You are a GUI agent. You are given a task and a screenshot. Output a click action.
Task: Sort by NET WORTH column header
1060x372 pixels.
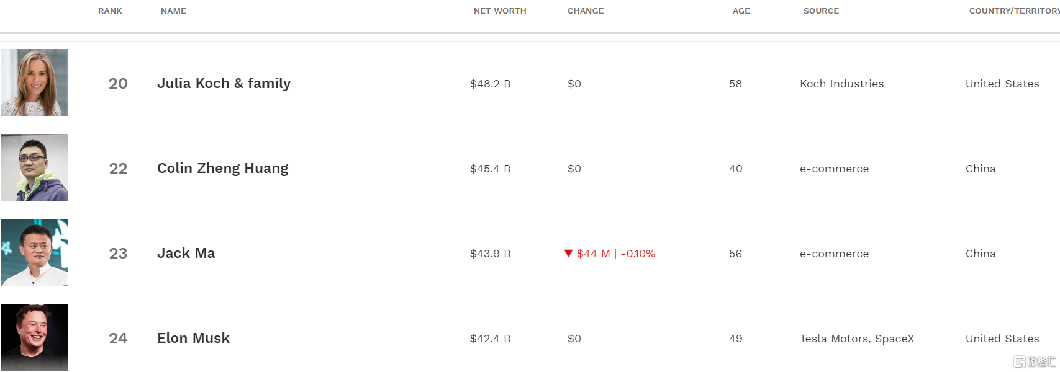[x=500, y=11]
